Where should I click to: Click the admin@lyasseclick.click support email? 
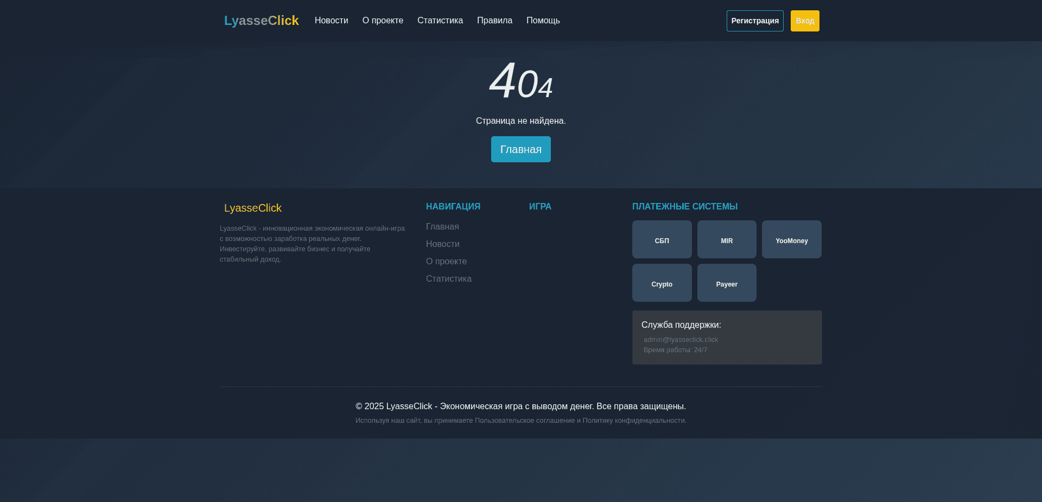(x=680, y=340)
